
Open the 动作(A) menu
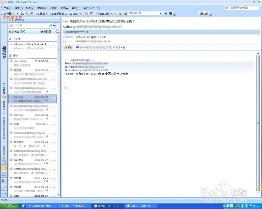pyautogui.click(x=64, y=8)
